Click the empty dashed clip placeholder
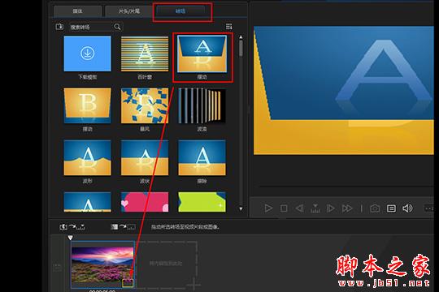The image size is (439, 292). tap(166, 264)
